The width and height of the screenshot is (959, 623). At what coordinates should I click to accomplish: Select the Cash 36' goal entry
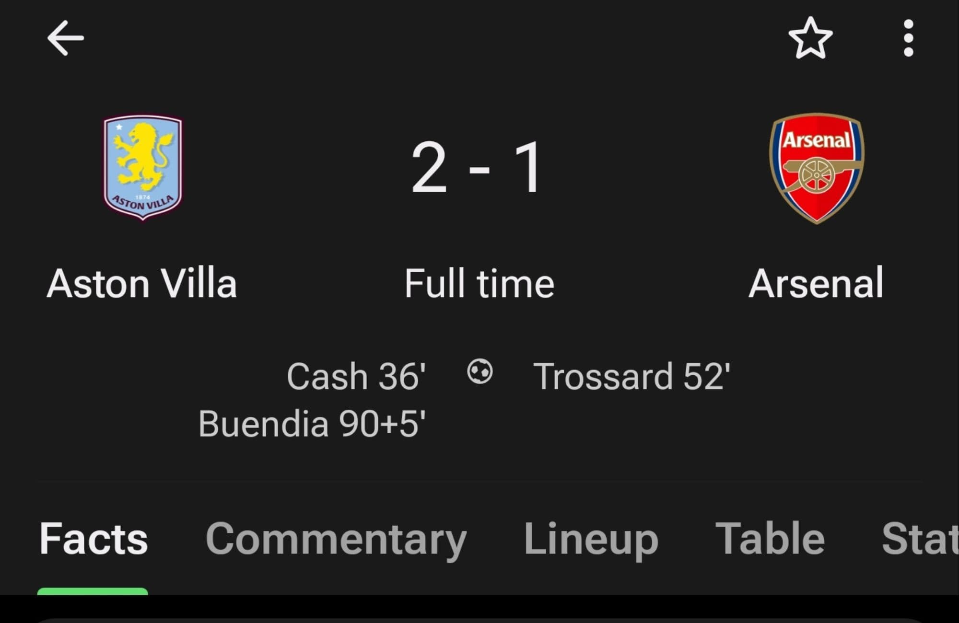point(356,377)
